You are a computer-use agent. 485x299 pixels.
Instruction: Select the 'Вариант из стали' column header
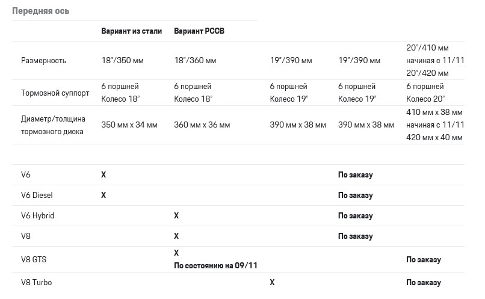131,31
